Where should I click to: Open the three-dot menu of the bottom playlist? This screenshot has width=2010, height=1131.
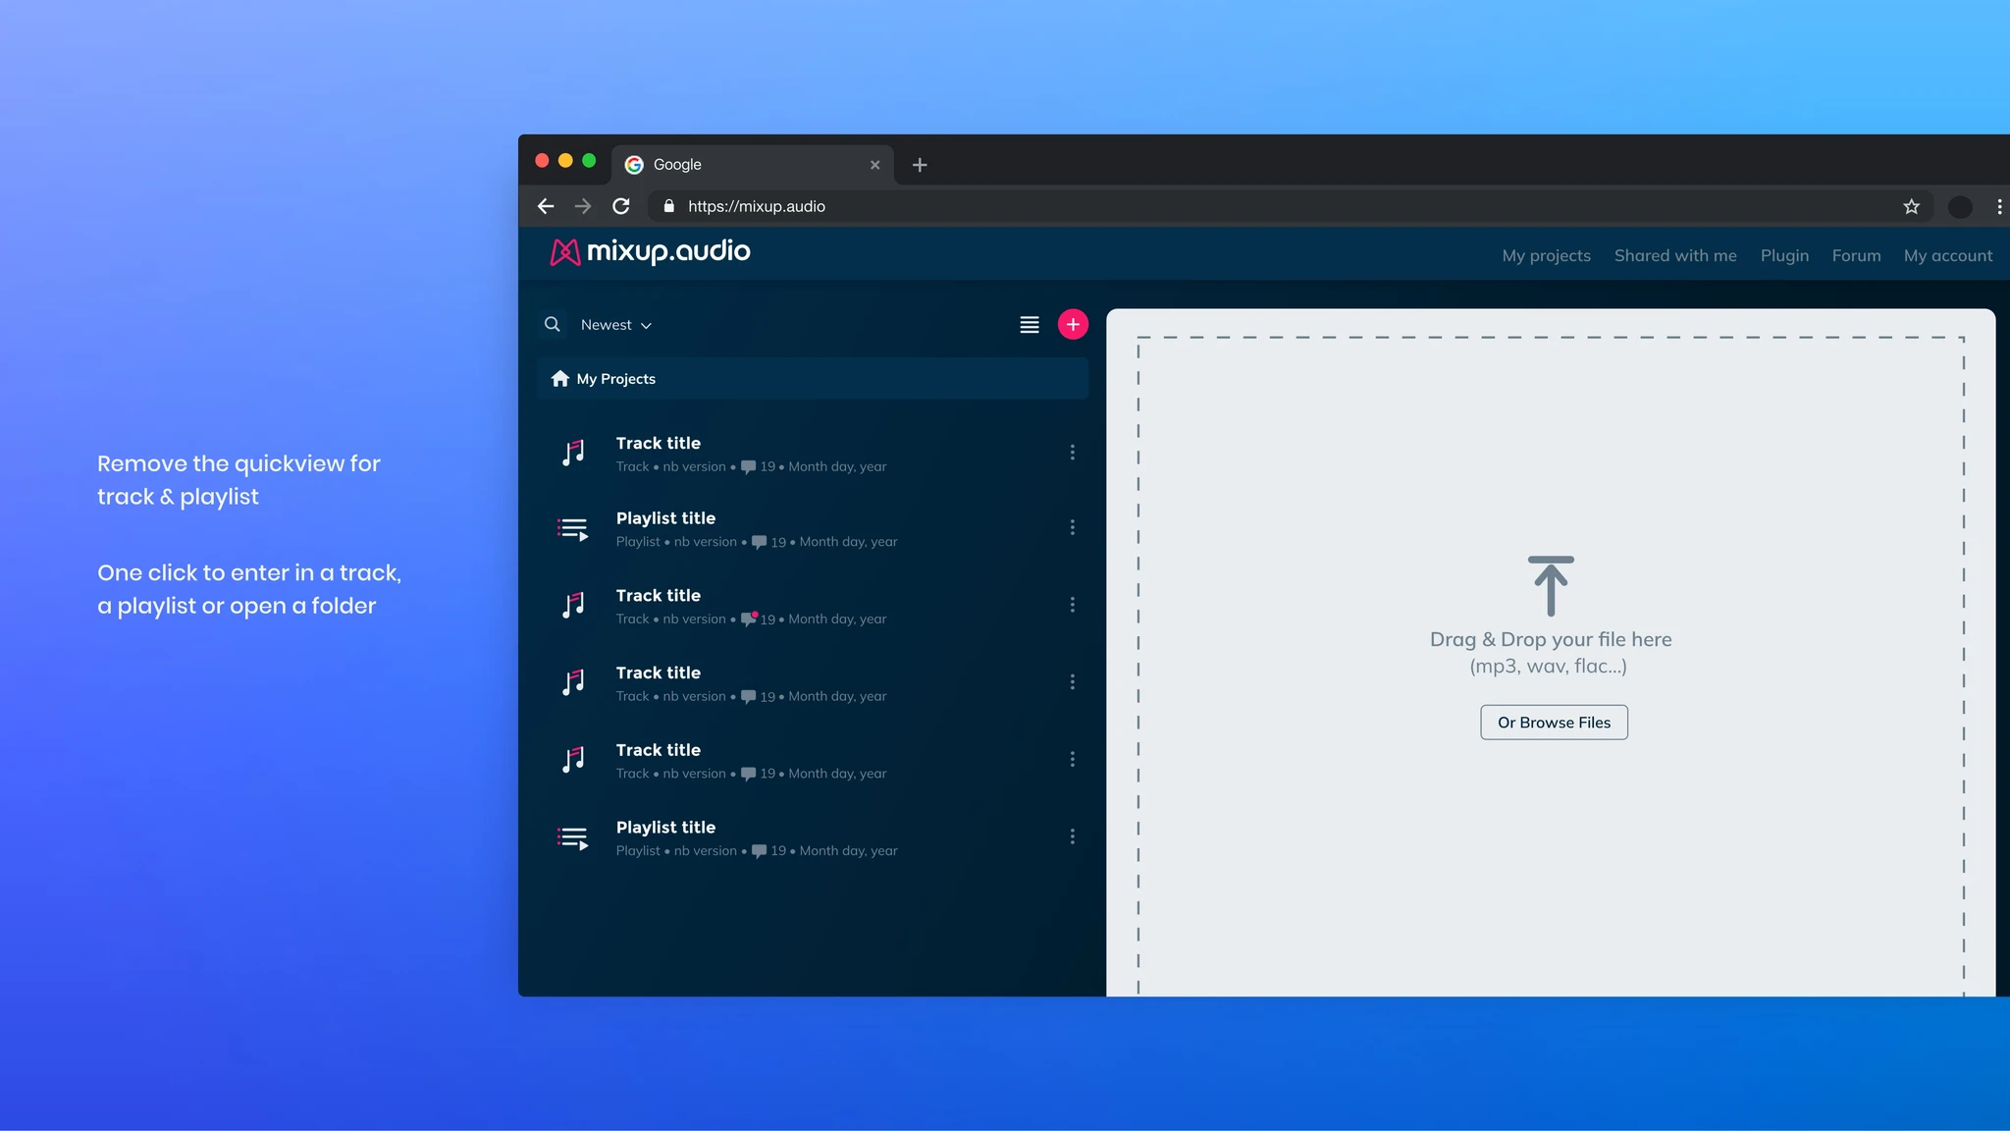coord(1072,836)
